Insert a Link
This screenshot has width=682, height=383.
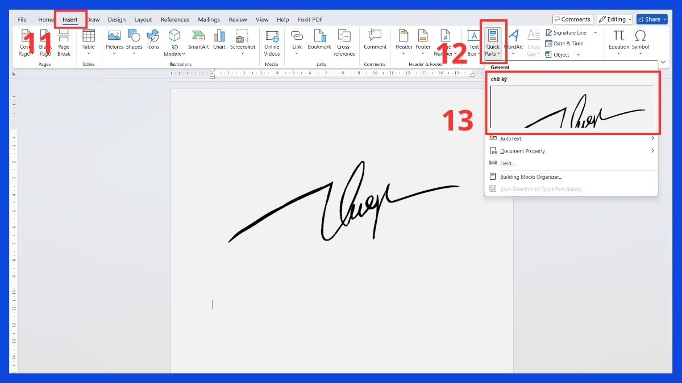(x=297, y=43)
